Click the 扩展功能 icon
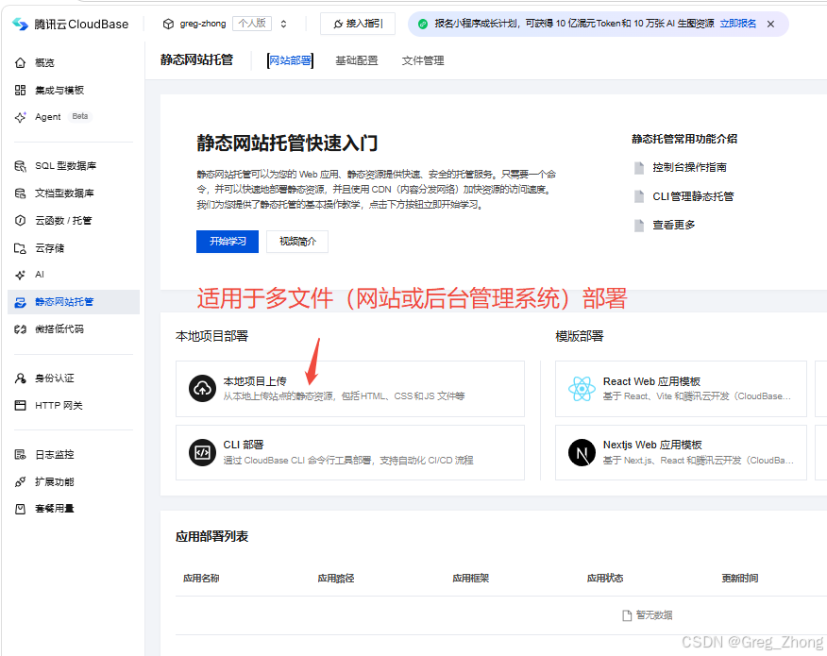 pyautogui.click(x=20, y=482)
